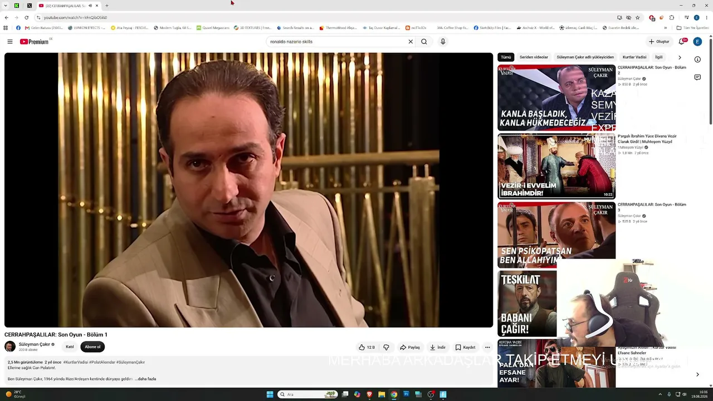
Task: Select Seriden videolar filter chip
Action: [x=534, y=57]
